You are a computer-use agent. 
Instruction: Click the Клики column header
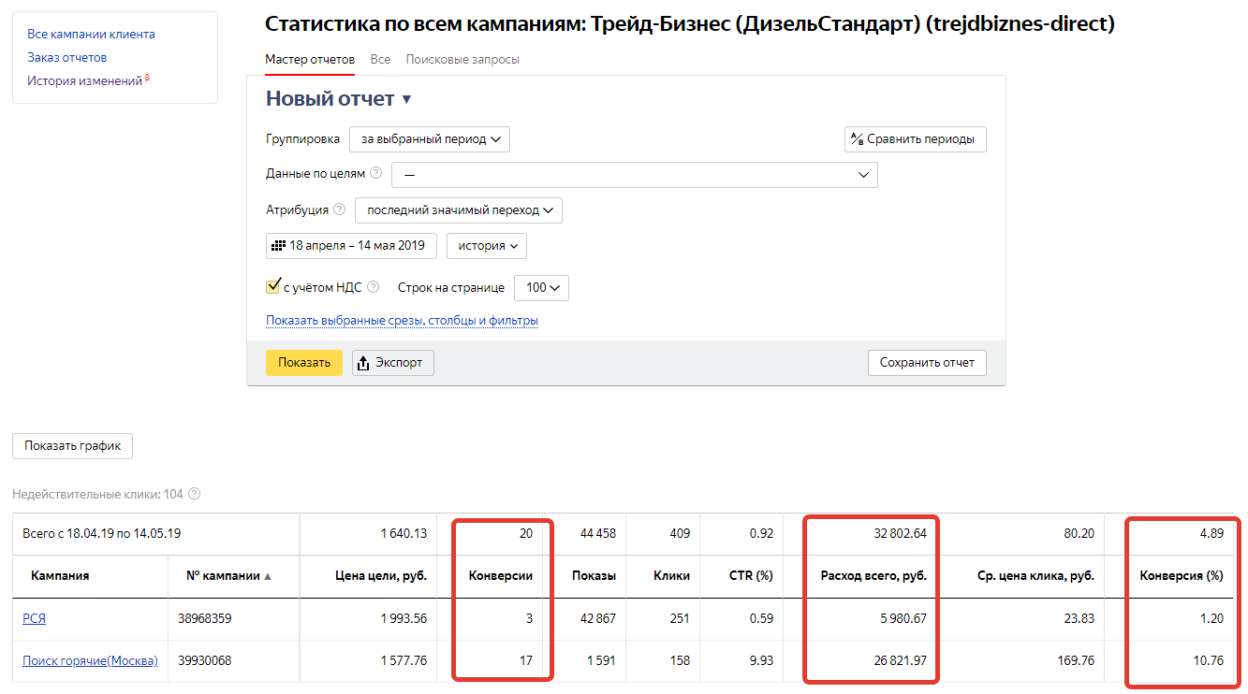pyautogui.click(x=671, y=576)
